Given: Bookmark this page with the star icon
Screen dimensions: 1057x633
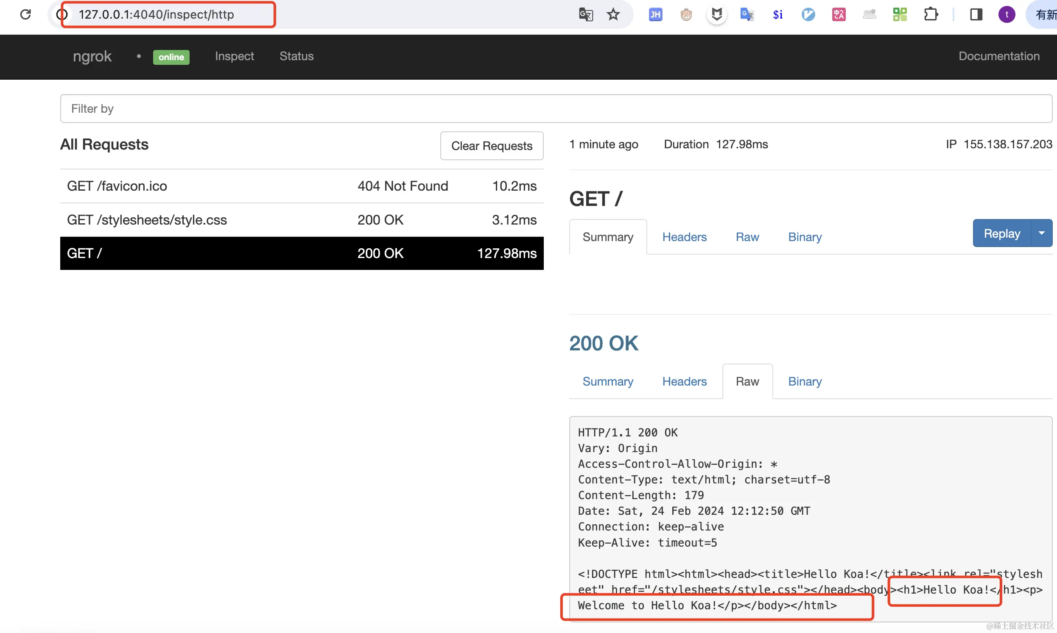Looking at the screenshot, I should click(x=613, y=14).
